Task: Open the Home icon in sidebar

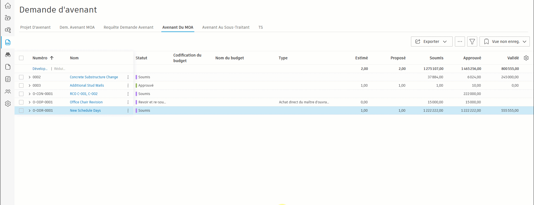Action: (8, 6)
